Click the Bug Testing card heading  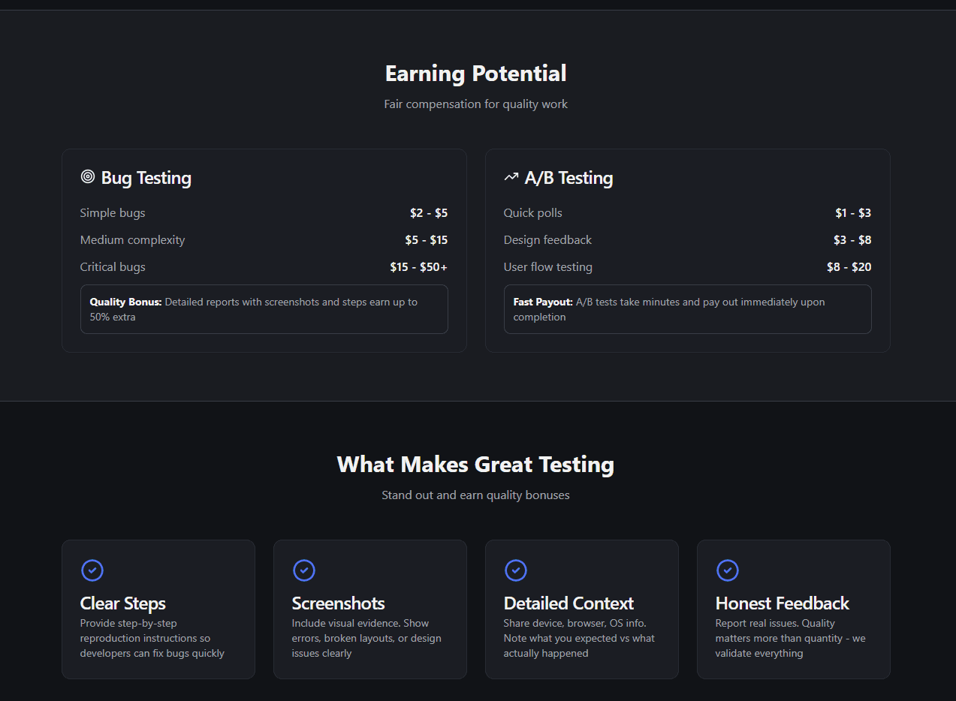[x=146, y=178]
